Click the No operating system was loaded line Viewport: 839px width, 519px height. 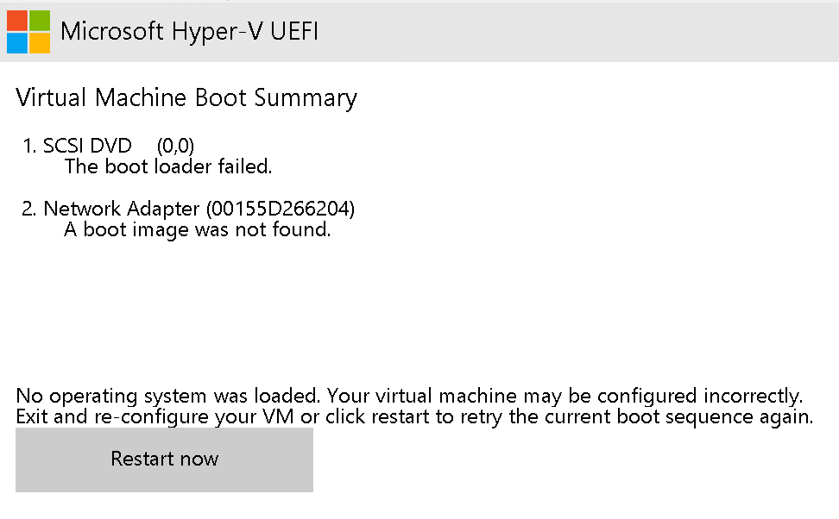pos(409,396)
